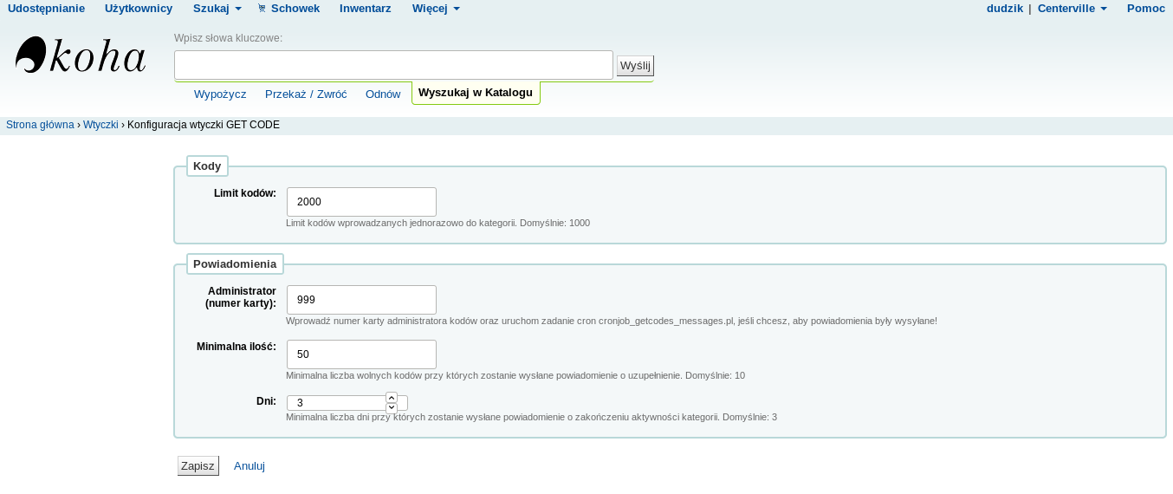Screen dimensions: 1173x494
Task: Click the Anuluj cancel link
Action: pyautogui.click(x=250, y=465)
